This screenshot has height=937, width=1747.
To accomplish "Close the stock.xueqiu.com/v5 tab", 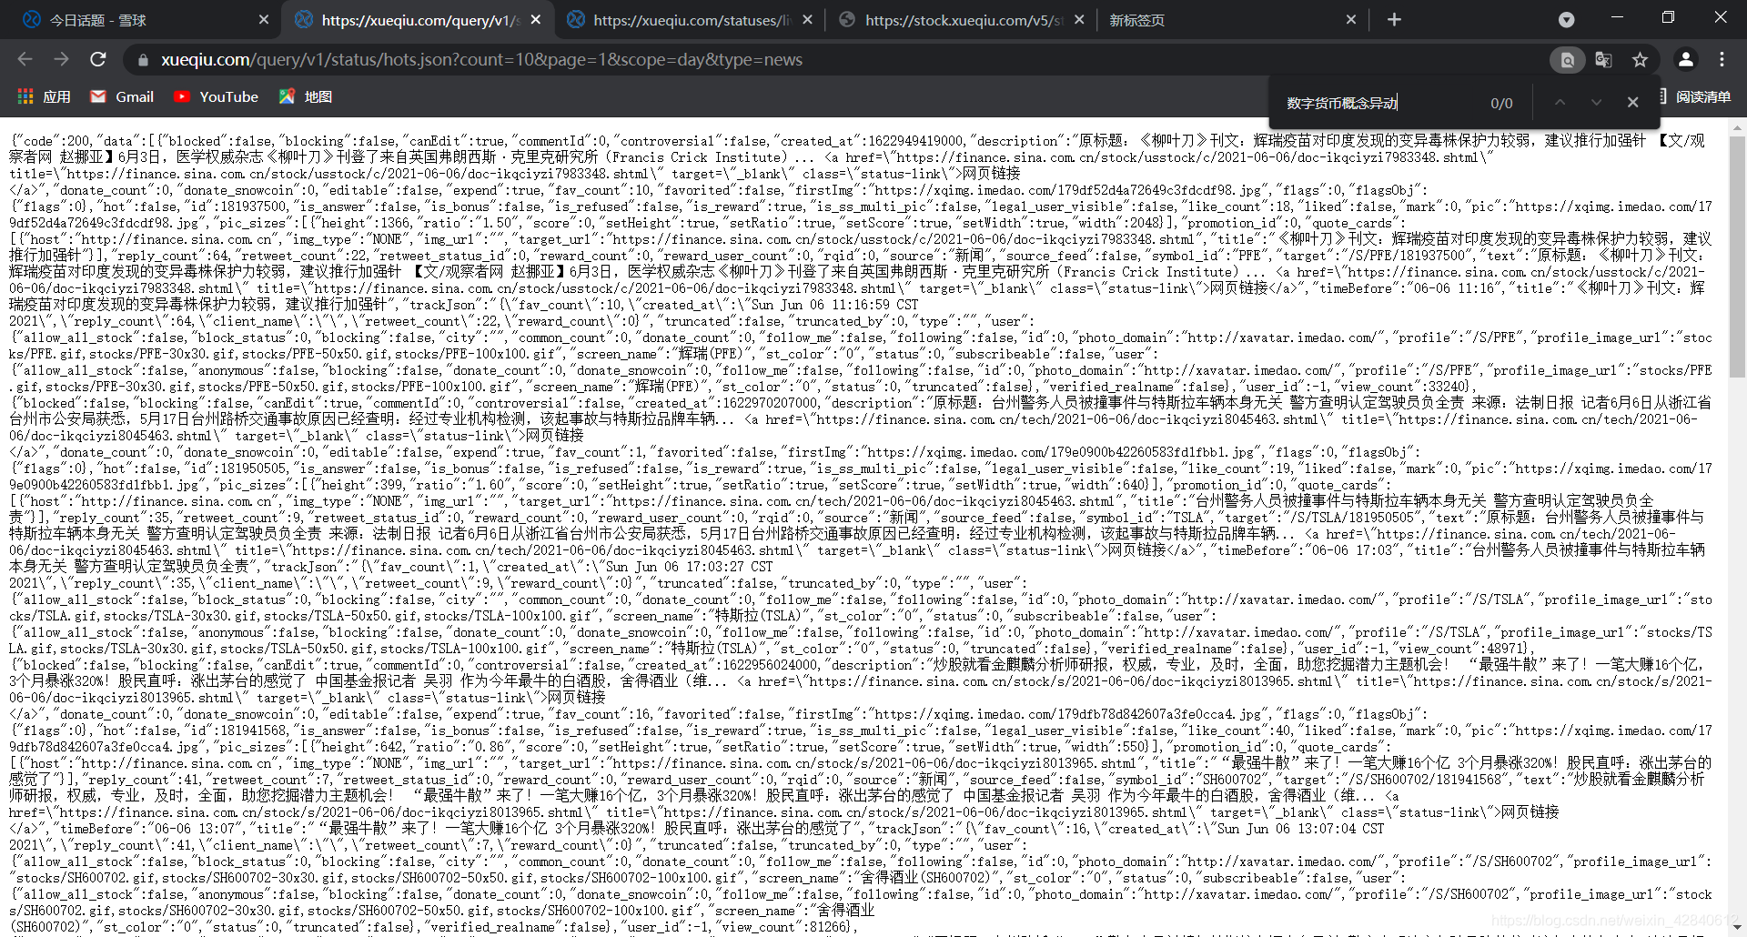I will [x=1079, y=20].
